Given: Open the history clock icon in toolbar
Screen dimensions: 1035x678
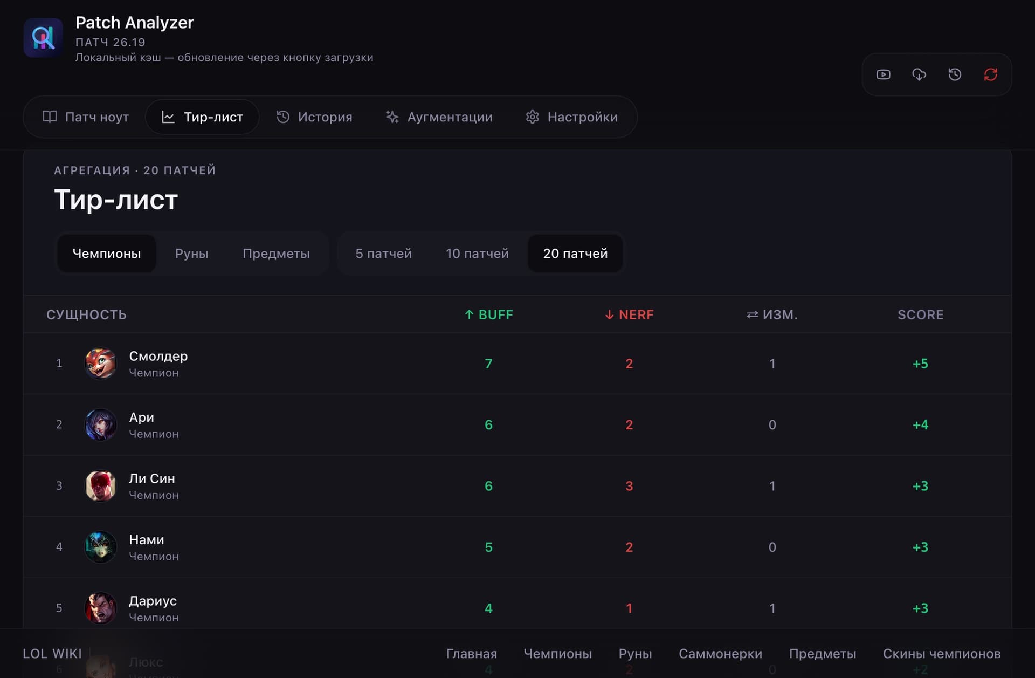Looking at the screenshot, I should (955, 74).
